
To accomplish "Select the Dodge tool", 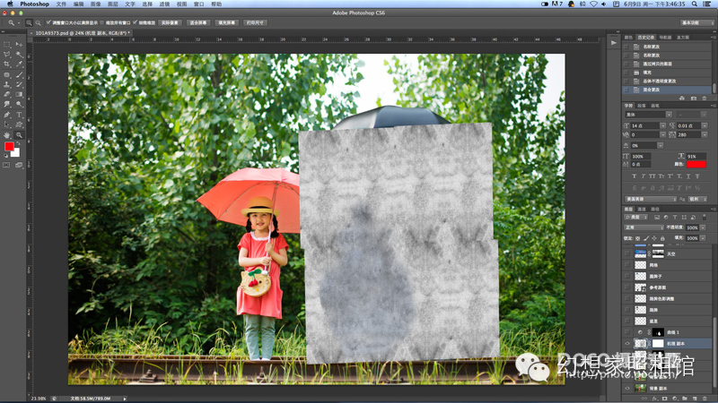I will coord(19,105).
